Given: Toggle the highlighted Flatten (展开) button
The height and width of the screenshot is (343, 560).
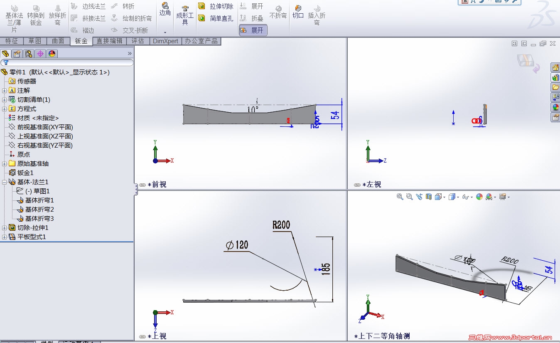Looking at the screenshot, I should [x=253, y=30].
